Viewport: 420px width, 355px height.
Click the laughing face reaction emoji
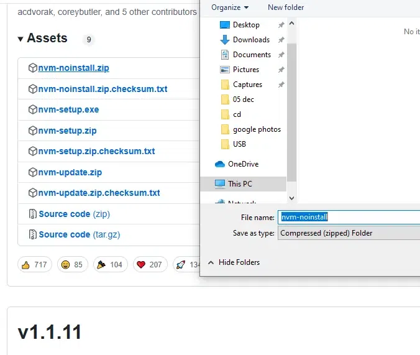(65, 265)
